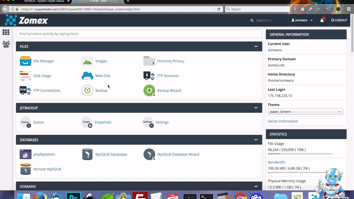The image size is (354, 199).
Task: Open a new browser tab
Action: pyautogui.click(x=128, y=1)
